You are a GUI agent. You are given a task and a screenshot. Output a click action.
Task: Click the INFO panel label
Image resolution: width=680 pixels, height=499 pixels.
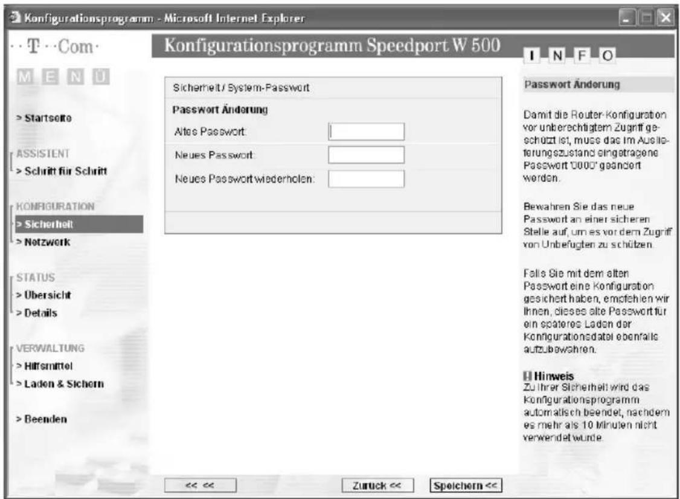click(x=570, y=56)
